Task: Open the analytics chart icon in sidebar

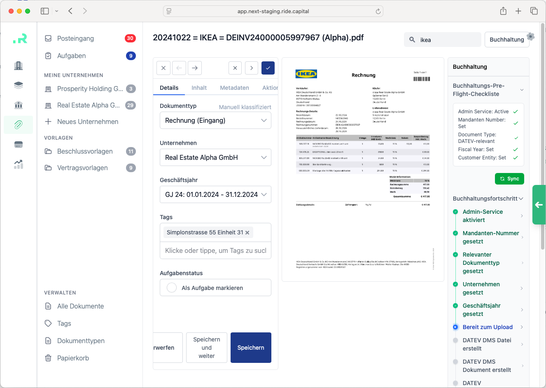Action: pyautogui.click(x=18, y=164)
